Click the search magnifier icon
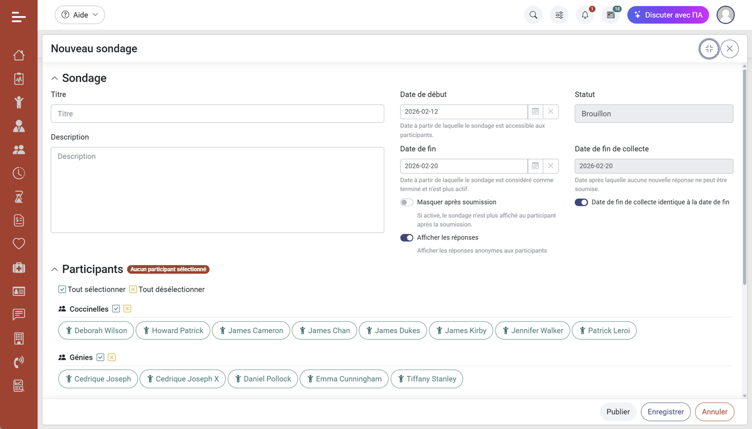This screenshot has width=752, height=429. 533,15
